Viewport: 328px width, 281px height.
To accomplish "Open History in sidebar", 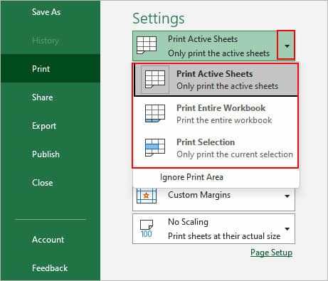I will 46,41.
